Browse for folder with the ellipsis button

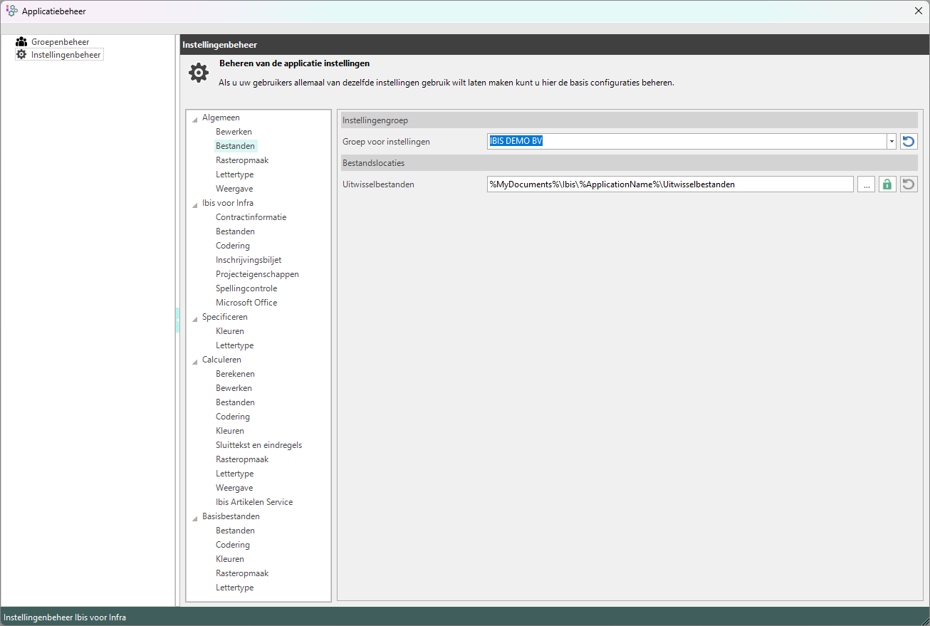pos(866,184)
